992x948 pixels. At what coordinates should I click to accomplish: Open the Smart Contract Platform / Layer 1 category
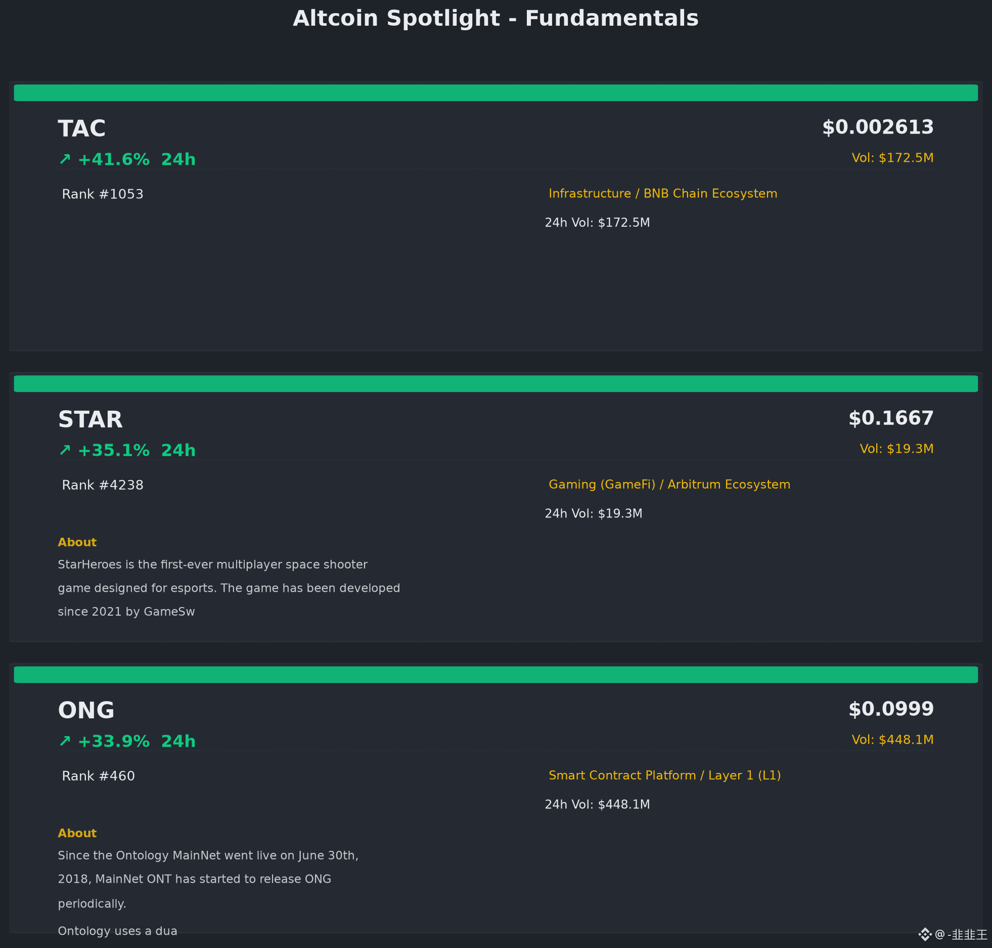(x=665, y=775)
